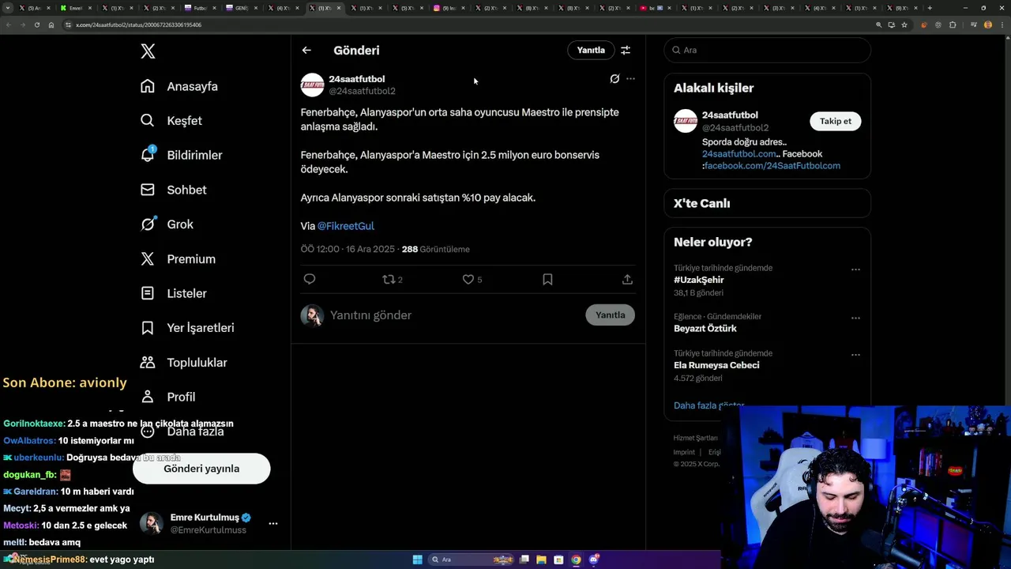Open Beyazıt Öztürk trending topic

tap(705, 328)
